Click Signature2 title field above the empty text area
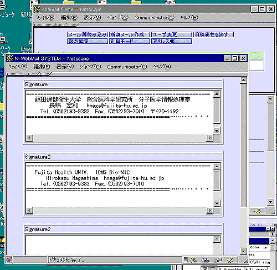 click(x=123, y=229)
